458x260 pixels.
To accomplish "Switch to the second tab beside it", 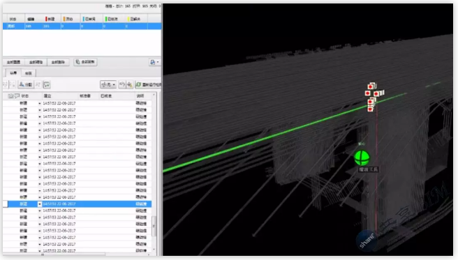I will 29,73.
